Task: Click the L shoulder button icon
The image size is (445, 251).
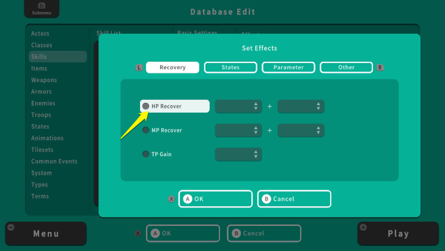Action: tap(139, 68)
